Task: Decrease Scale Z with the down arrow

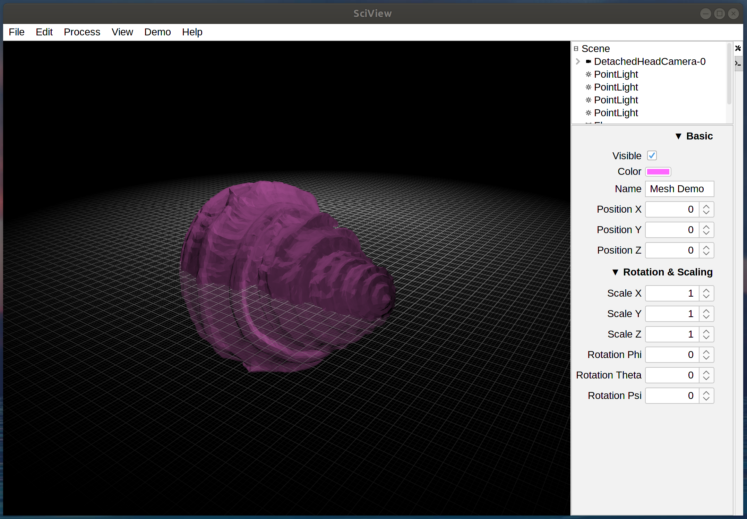Action: [706, 338]
